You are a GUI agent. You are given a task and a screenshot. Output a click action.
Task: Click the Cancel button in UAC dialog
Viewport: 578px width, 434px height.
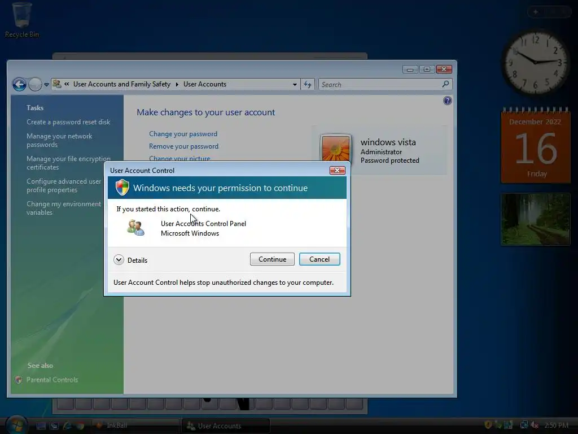coord(319,259)
